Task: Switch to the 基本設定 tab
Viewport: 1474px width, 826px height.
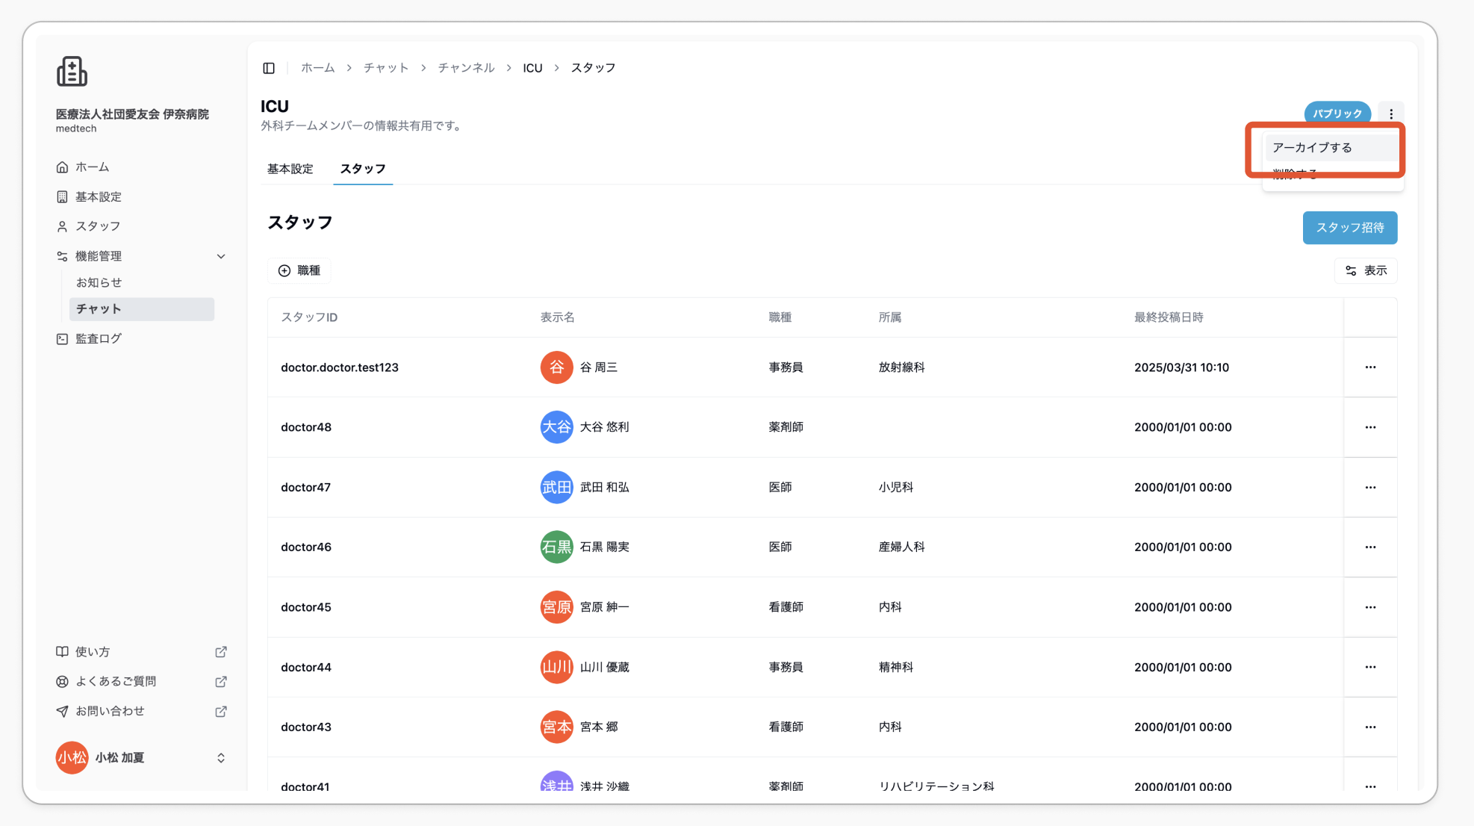Action: coord(290,169)
